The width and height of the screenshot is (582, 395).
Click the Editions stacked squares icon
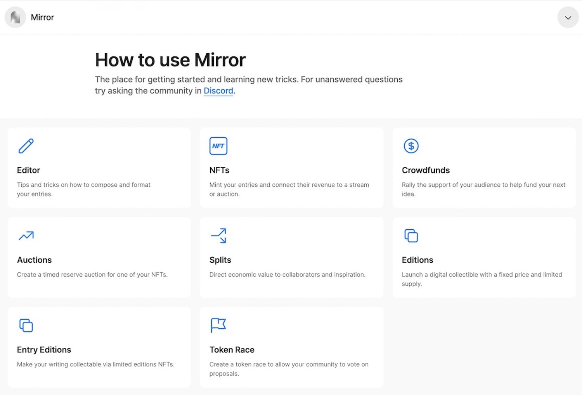point(411,236)
